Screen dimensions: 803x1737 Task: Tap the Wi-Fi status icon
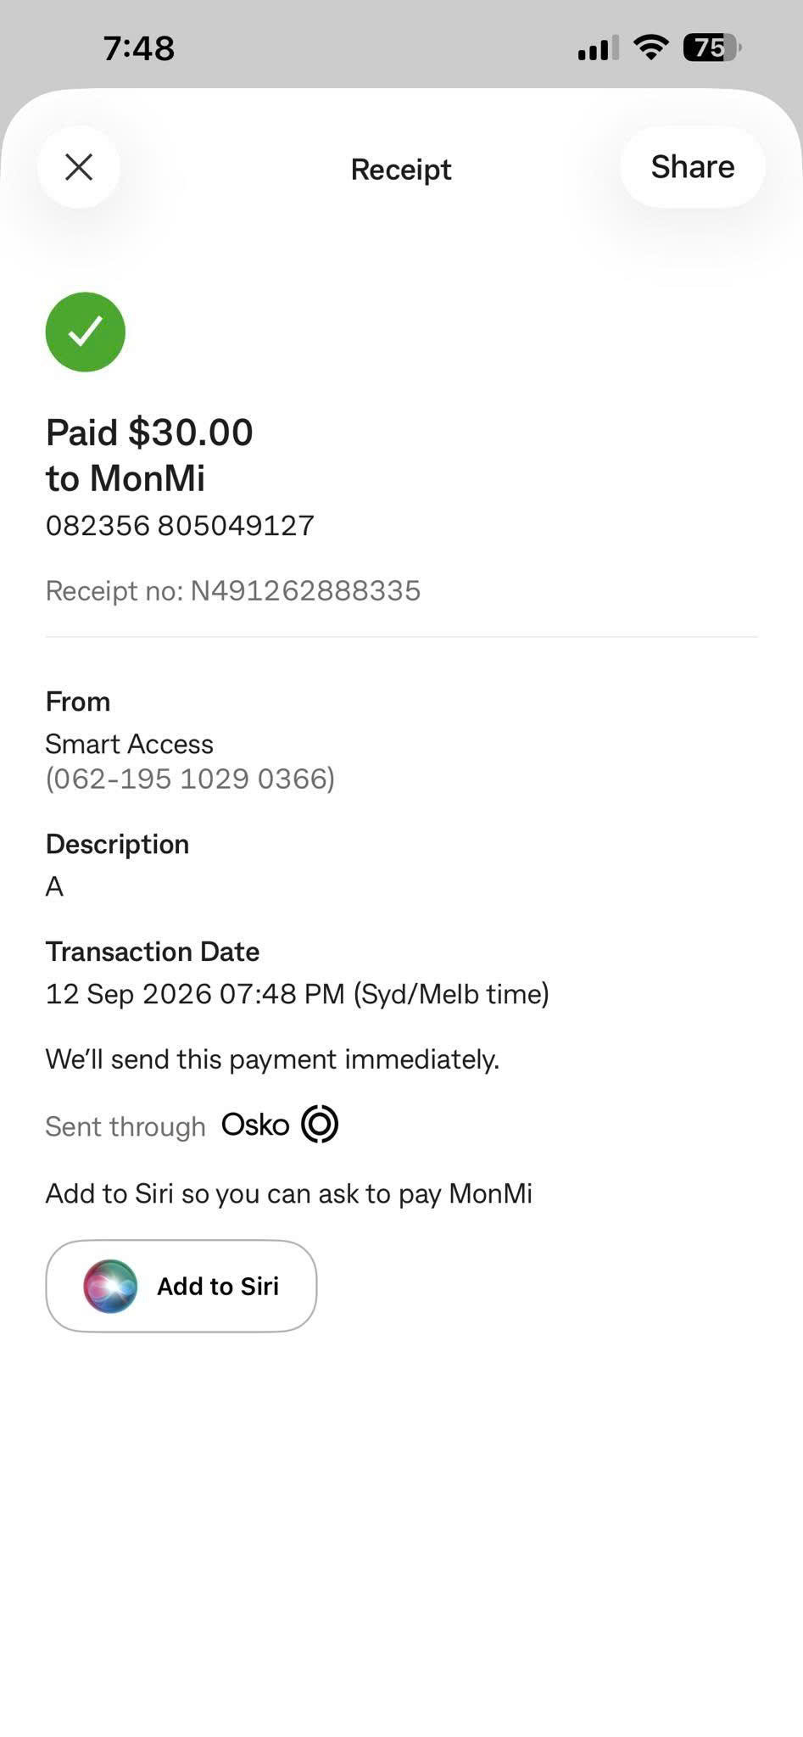(x=650, y=47)
